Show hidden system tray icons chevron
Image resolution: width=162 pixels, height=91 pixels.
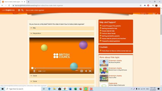coord(132,89)
